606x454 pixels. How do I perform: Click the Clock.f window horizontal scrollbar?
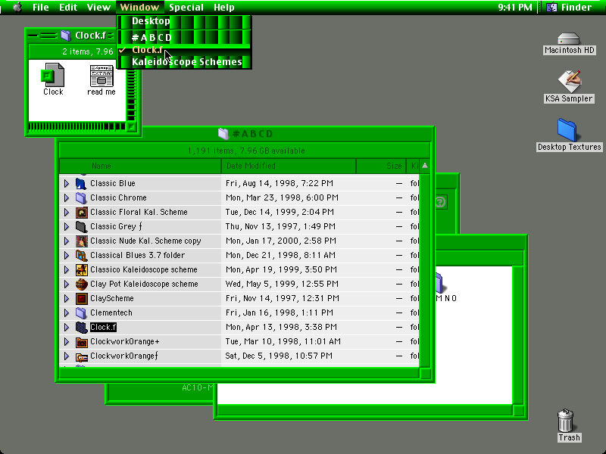tap(77, 126)
